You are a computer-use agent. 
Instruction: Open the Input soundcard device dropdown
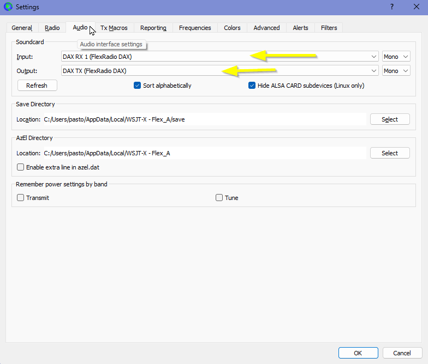(220, 57)
